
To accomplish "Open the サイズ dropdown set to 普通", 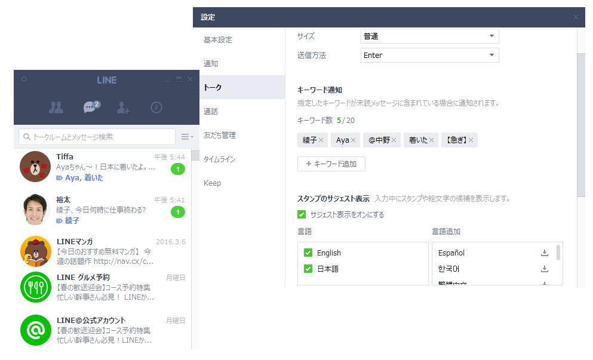I will click(x=429, y=36).
